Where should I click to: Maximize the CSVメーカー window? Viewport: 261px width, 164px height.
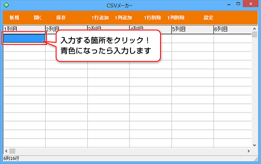pyautogui.click(x=238, y=4)
